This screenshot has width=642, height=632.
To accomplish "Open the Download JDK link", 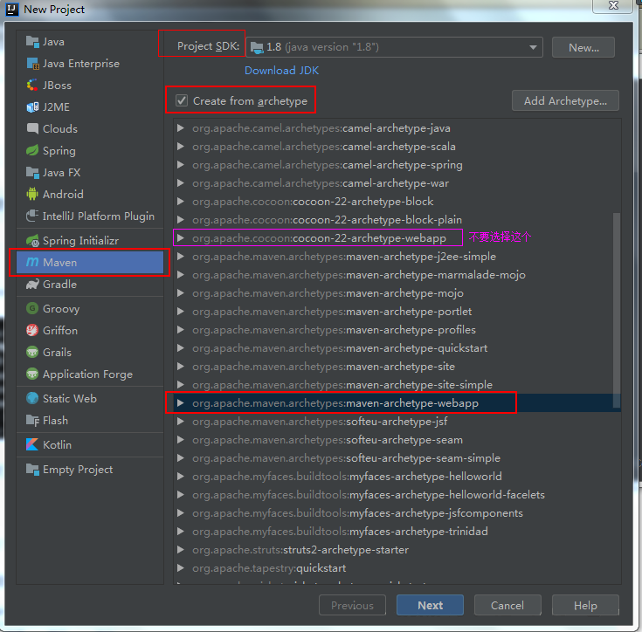I will pyautogui.click(x=281, y=71).
